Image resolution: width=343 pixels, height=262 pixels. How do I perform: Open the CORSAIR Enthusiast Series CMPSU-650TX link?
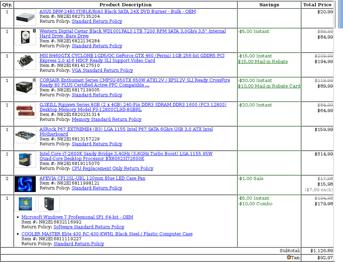(x=135, y=83)
